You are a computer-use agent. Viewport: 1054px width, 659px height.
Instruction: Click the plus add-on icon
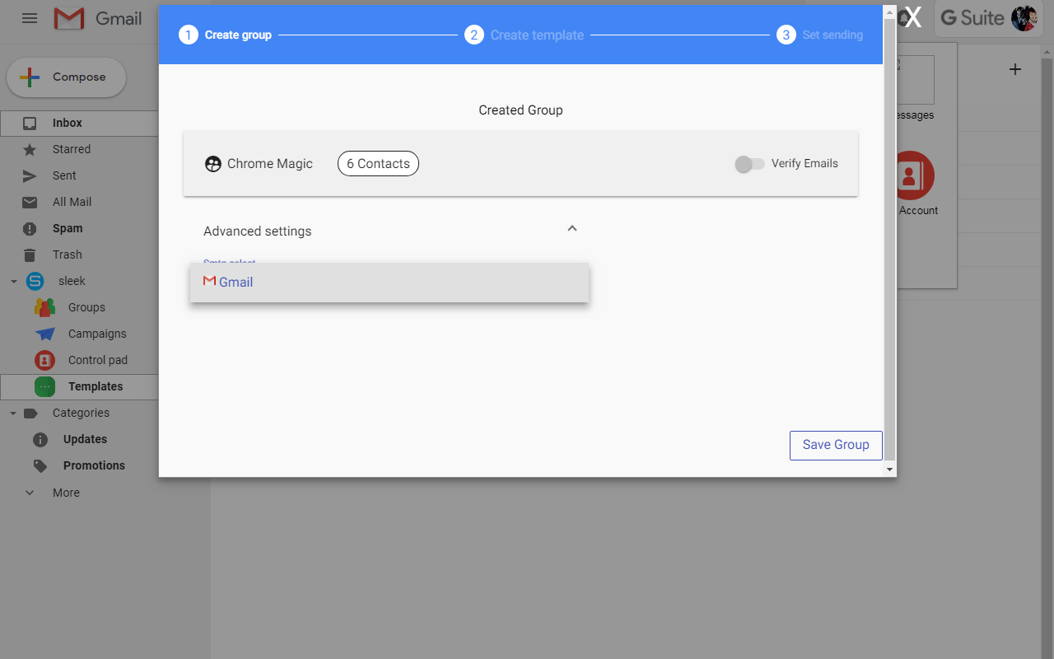1015,69
